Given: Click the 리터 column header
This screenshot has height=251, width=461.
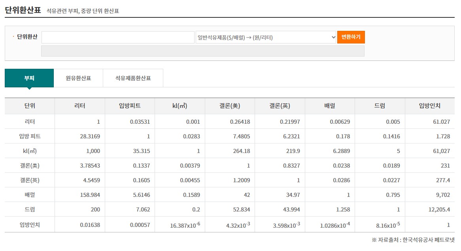Looking at the screenshot, I should point(80,106).
